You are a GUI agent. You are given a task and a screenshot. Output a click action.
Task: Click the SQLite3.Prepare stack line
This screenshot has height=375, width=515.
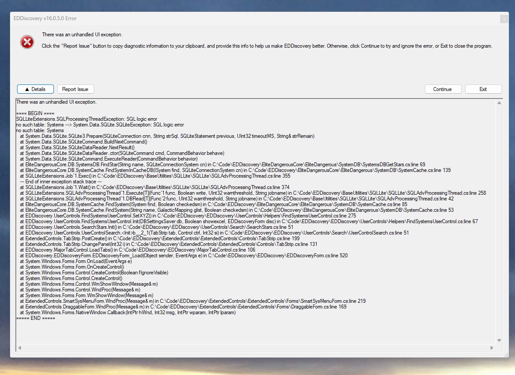167,136
